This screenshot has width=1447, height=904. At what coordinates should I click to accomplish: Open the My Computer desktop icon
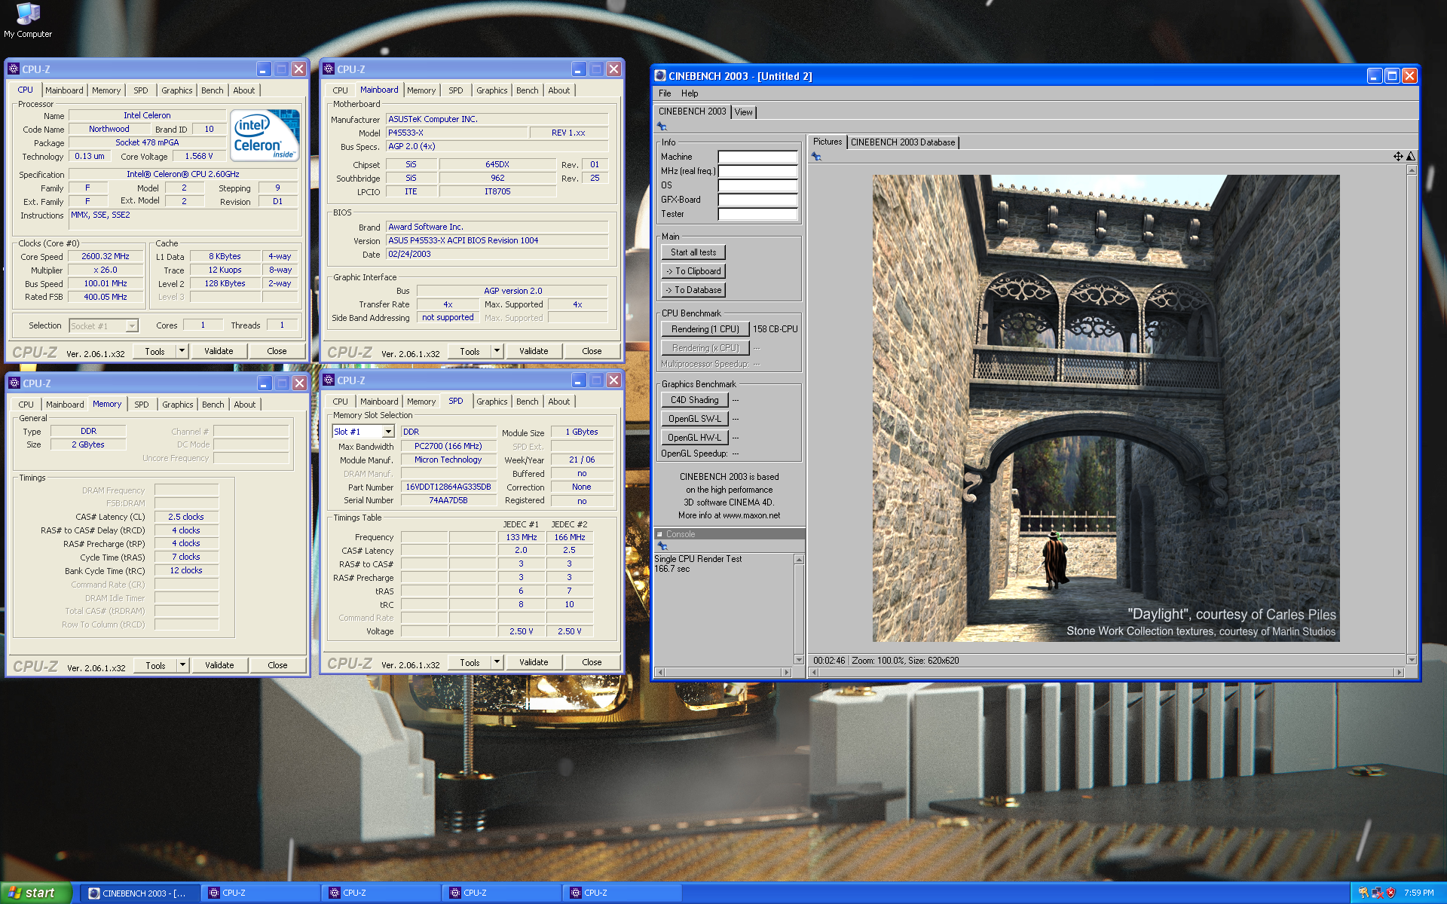pyautogui.click(x=28, y=20)
